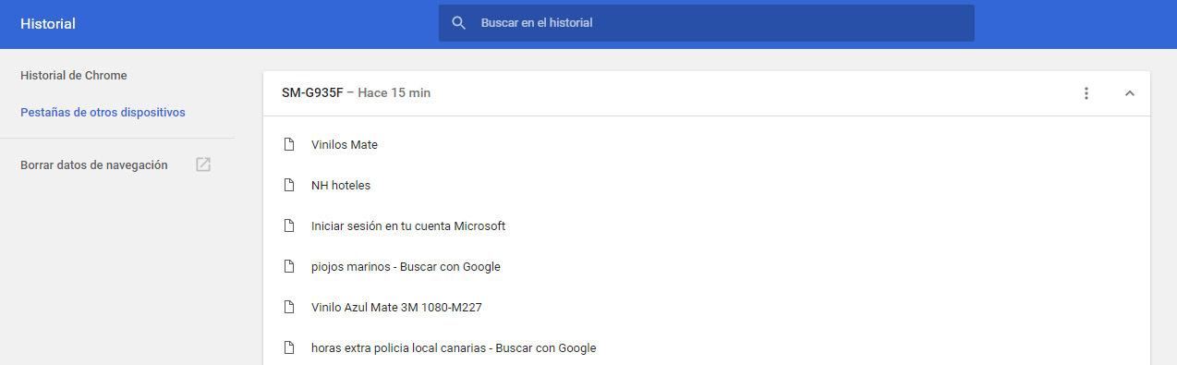Click the page icon beside Vinilo Azul Mate
The width and height of the screenshot is (1177, 365).
[289, 307]
